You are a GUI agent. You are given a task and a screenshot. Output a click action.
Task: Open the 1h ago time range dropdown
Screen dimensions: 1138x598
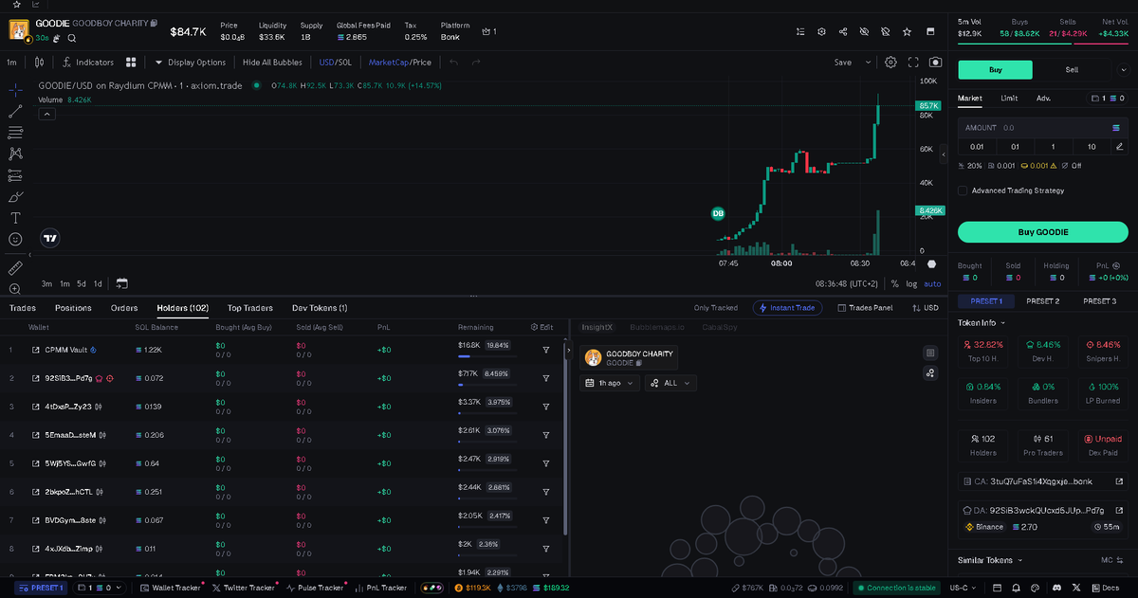pyautogui.click(x=610, y=383)
